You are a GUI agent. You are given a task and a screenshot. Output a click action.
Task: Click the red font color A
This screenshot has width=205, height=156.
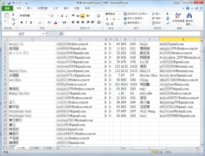56,23
